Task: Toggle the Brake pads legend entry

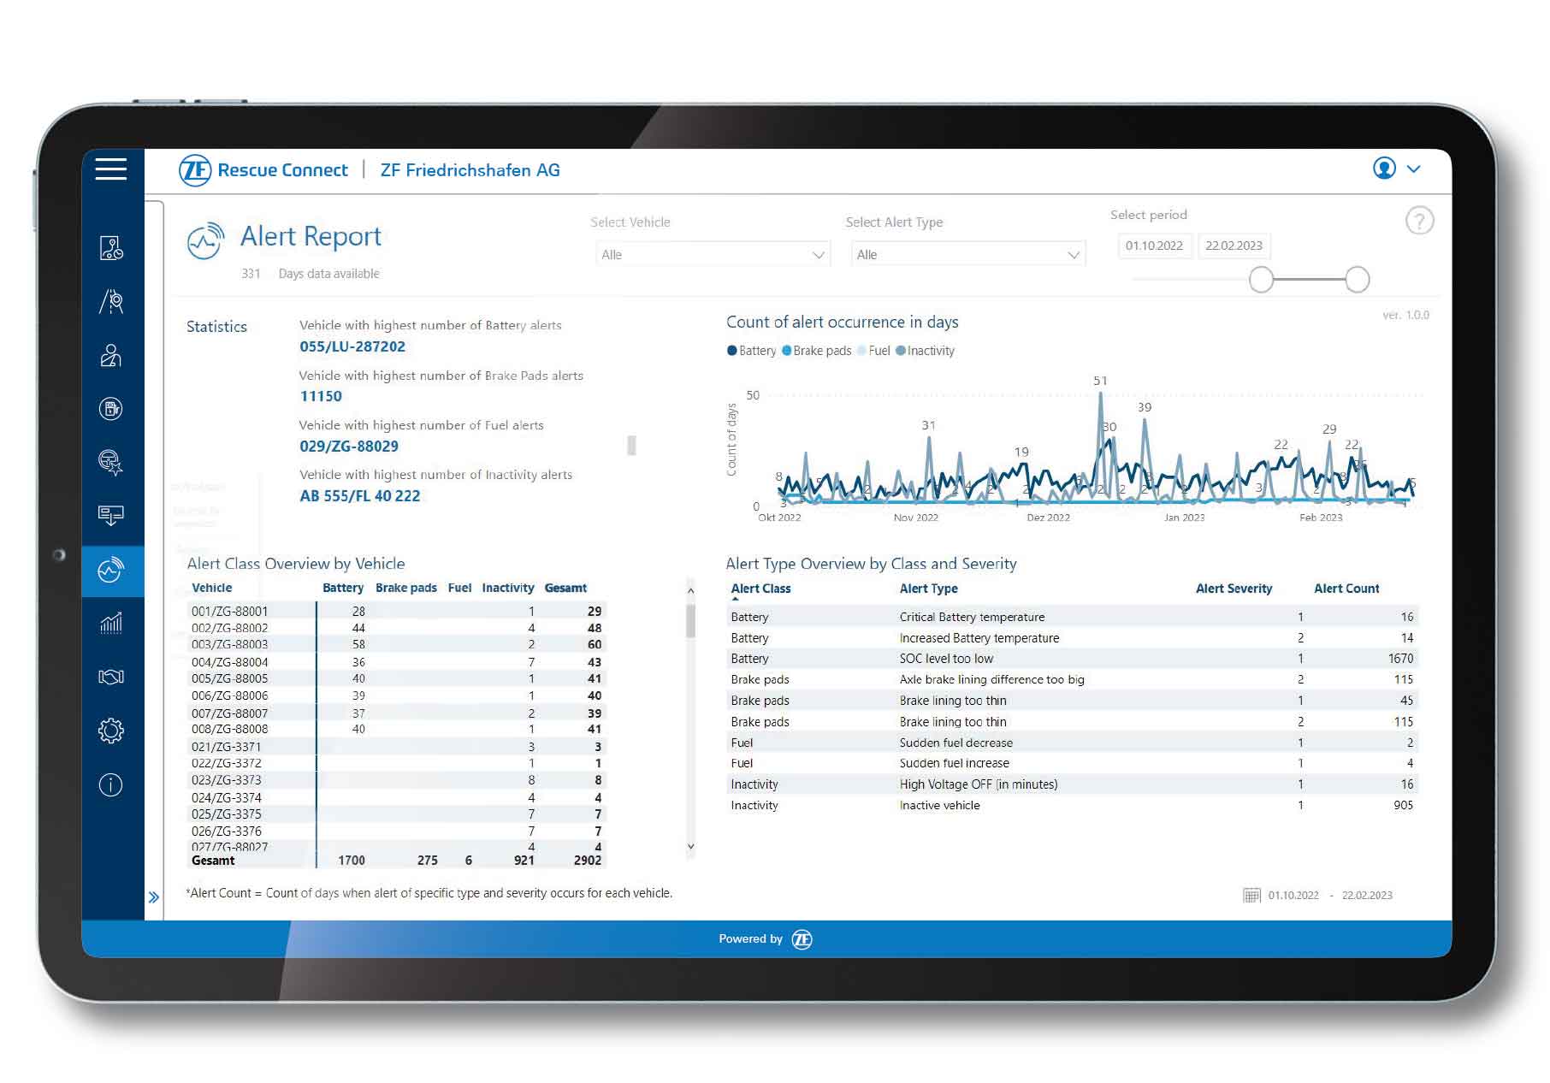Action: click(x=815, y=350)
